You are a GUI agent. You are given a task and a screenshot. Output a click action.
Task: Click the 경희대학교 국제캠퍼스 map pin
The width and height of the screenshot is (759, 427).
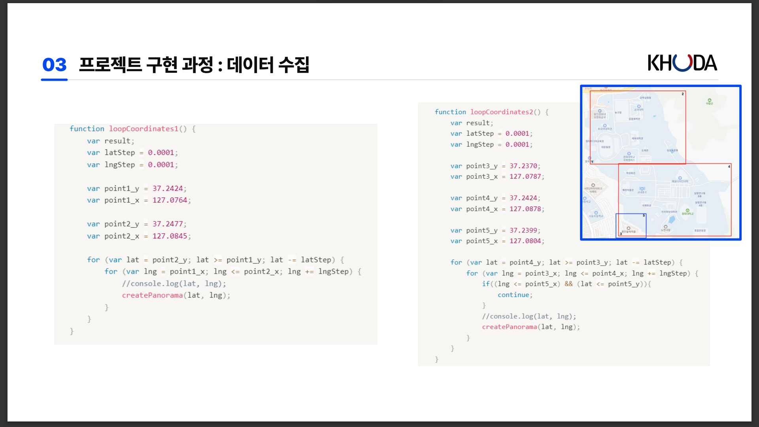[629, 154]
